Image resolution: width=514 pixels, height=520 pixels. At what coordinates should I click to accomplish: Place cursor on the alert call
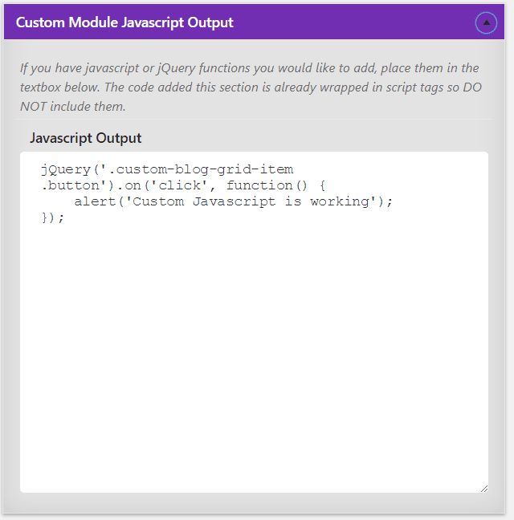pyautogui.click(x=95, y=201)
